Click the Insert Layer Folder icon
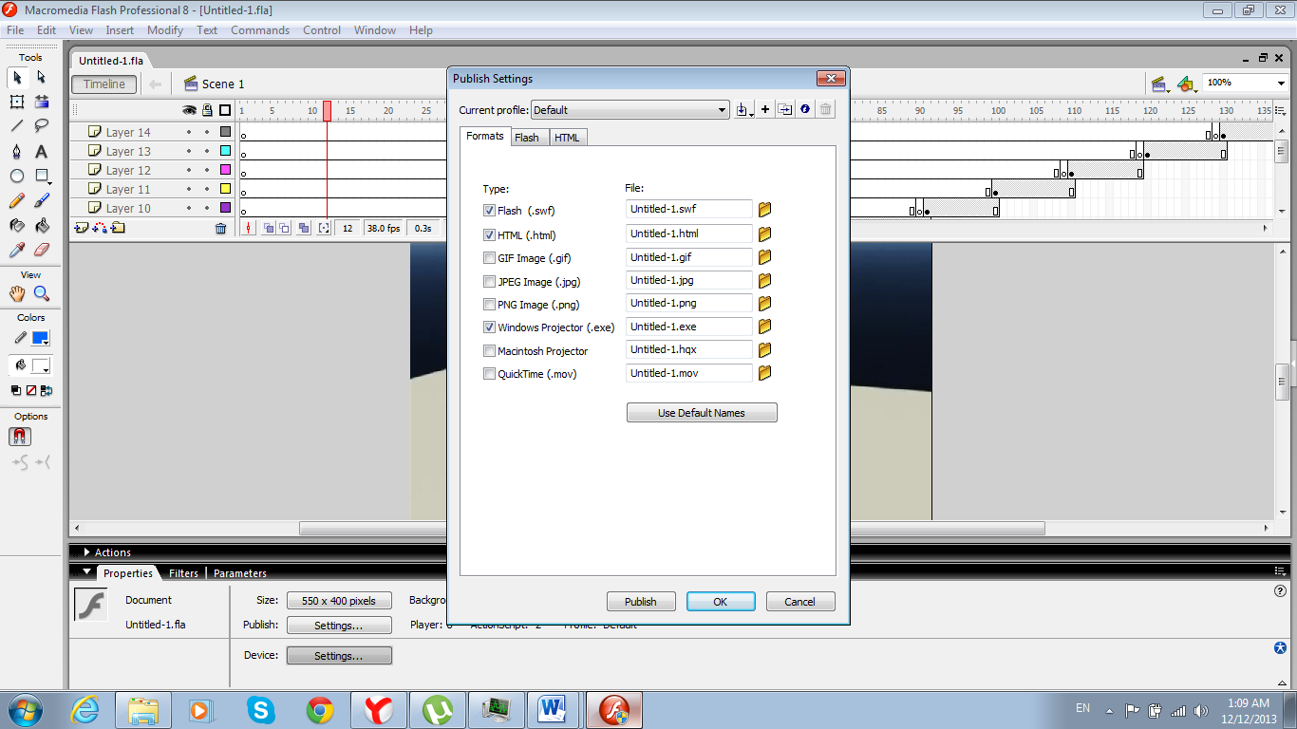This screenshot has width=1297, height=729. coord(118,228)
